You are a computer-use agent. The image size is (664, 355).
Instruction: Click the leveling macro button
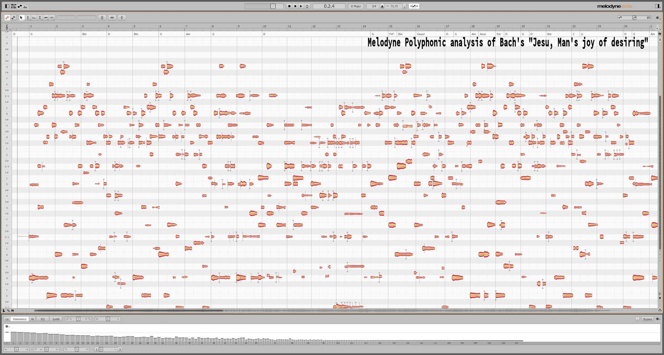[x=122, y=17]
